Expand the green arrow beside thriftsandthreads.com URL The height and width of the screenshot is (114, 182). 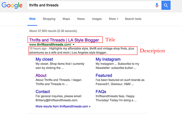(x=73, y=44)
